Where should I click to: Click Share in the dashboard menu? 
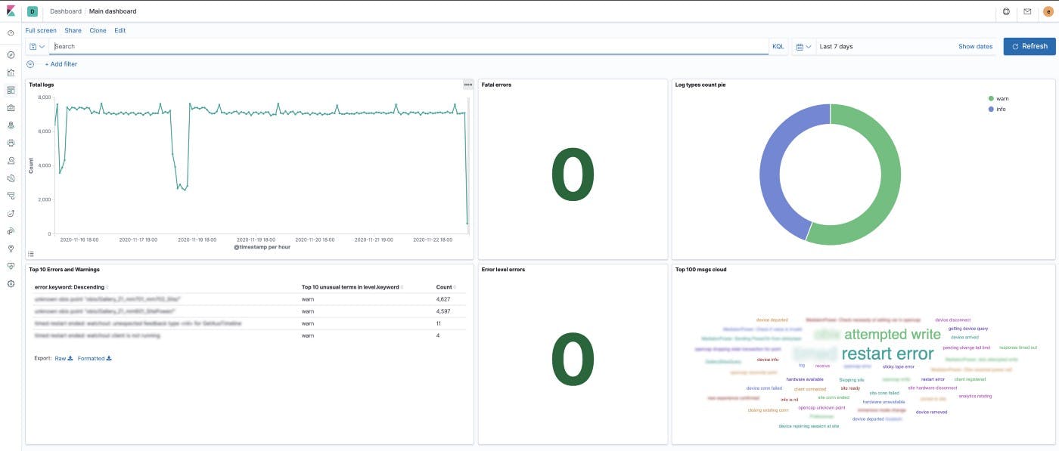(73, 30)
